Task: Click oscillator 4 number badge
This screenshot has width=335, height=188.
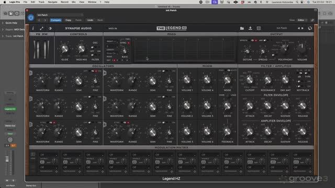Action: [105, 73]
